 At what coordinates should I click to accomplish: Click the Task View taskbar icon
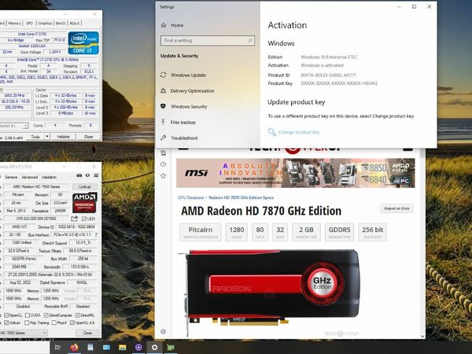coord(57,348)
